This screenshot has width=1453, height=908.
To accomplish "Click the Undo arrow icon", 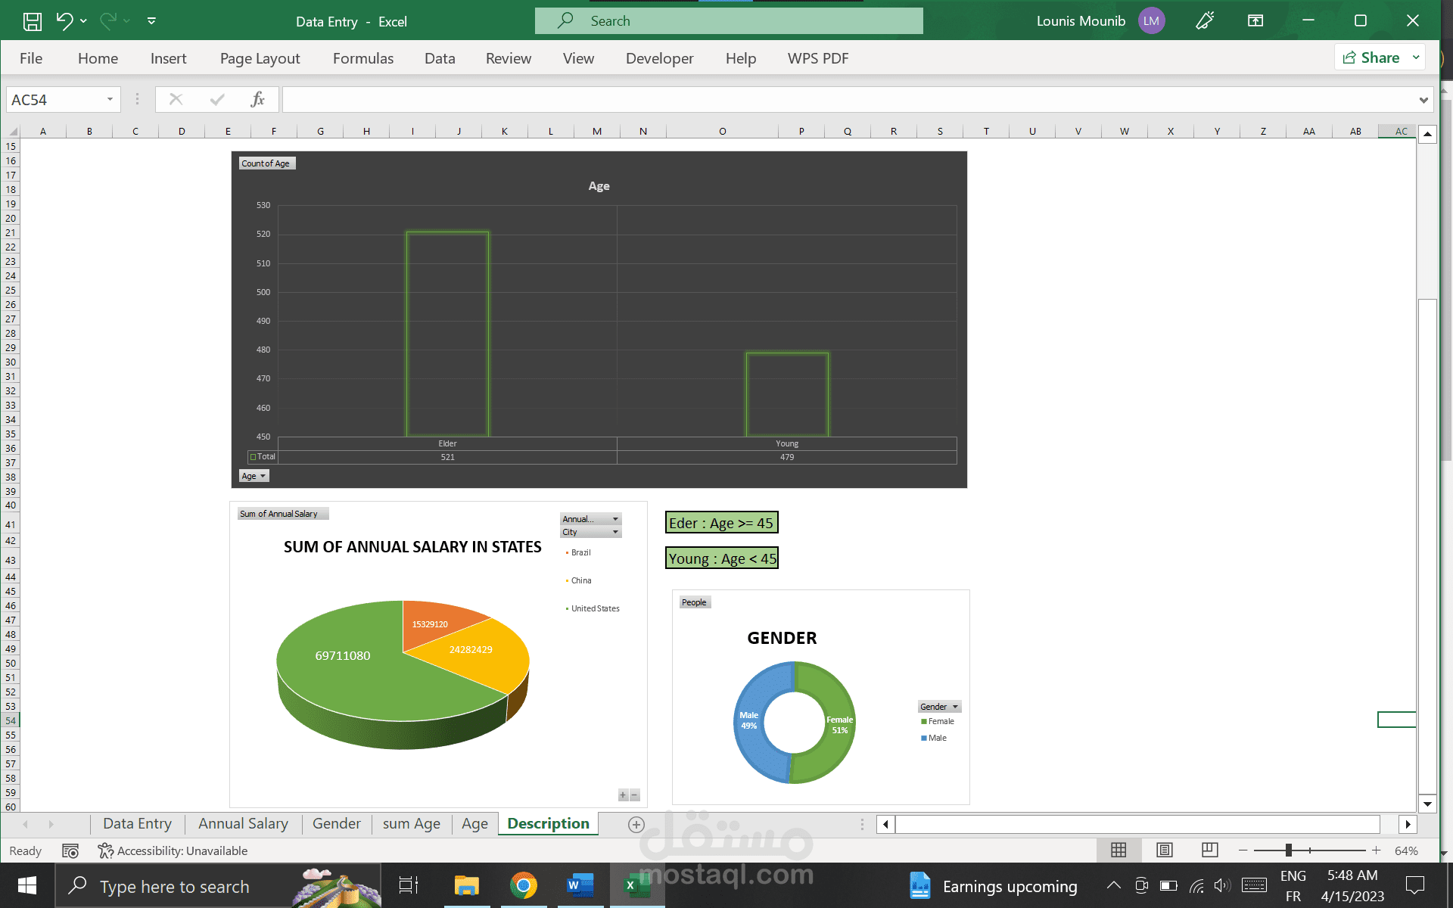I will tap(64, 21).
